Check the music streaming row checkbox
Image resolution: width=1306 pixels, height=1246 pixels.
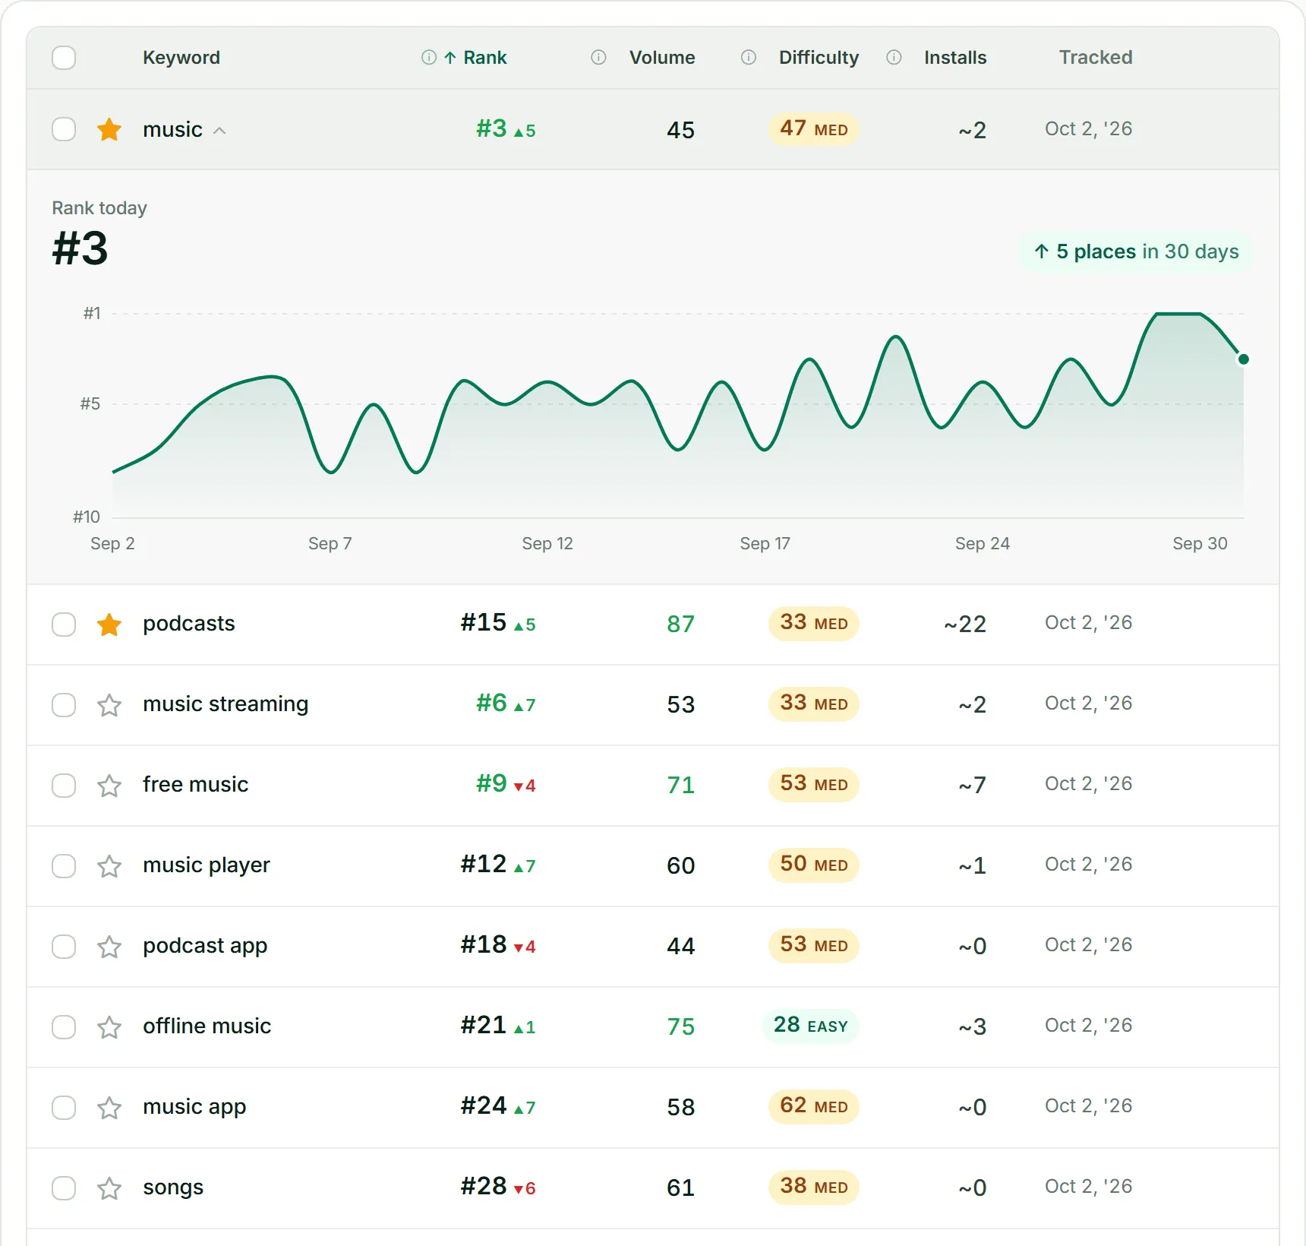[64, 705]
